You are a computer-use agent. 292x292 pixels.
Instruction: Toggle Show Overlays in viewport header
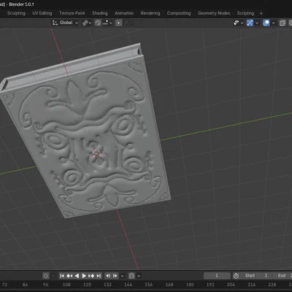pyautogui.click(x=266, y=23)
